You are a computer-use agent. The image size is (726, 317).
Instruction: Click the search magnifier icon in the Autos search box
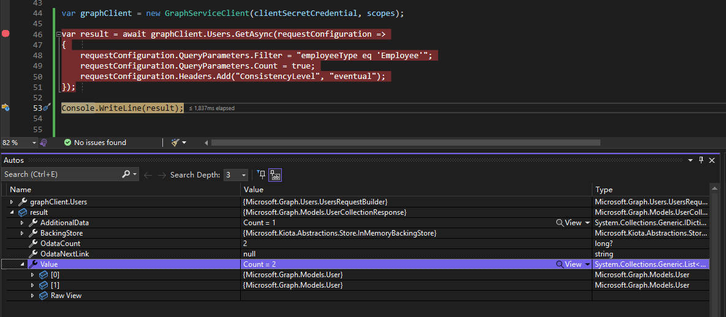tap(126, 174)
